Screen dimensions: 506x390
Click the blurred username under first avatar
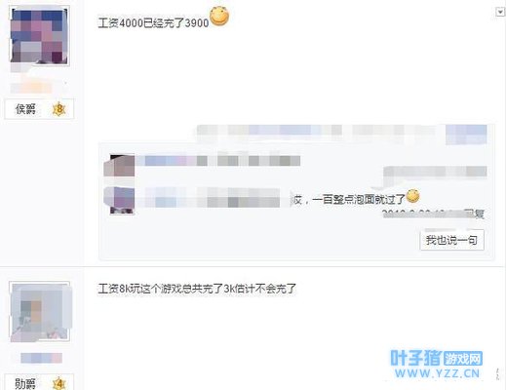pos(31,88)
